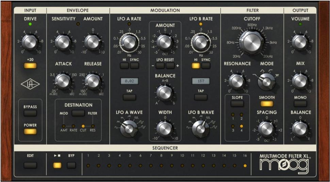Click the CUT destination LED
The image size is (330, 182).
(83, 126)
